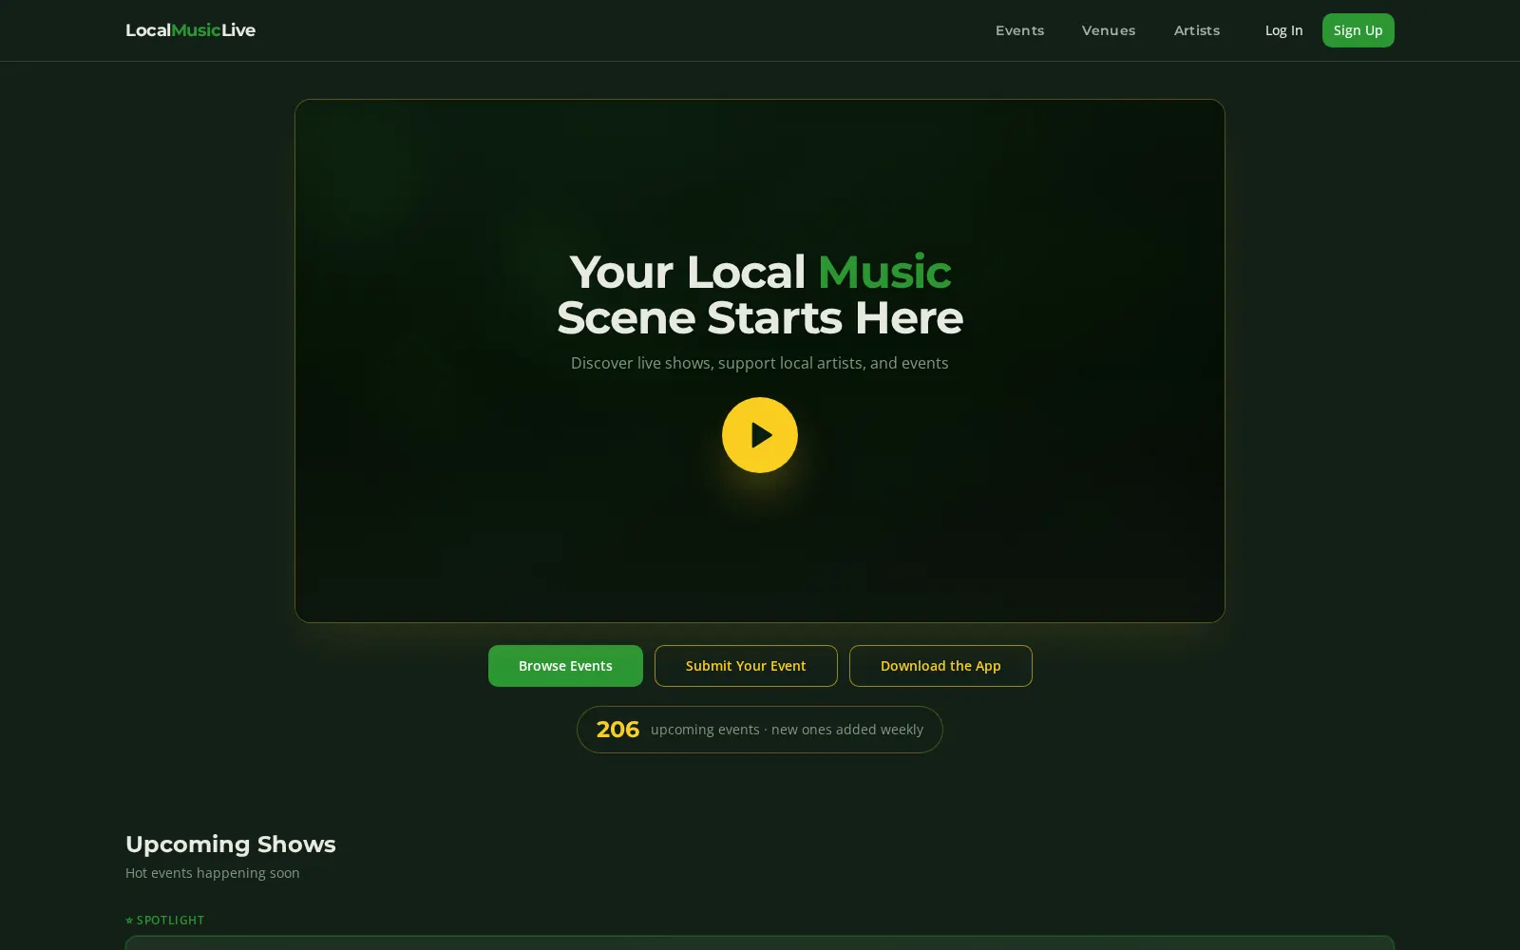Open the Artists nav link

coord(1196,30)
